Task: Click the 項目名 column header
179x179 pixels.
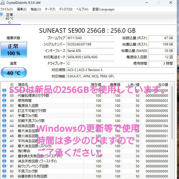Action: 50,85
